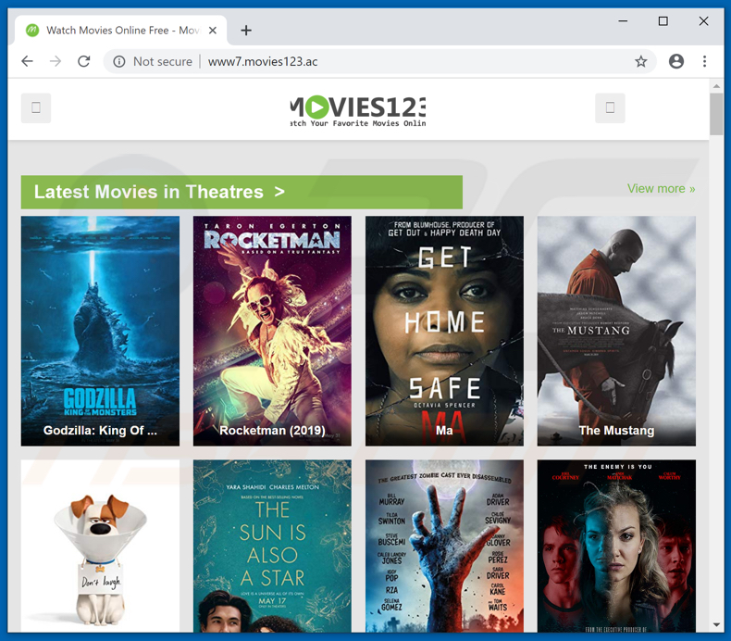The height and width of the screenshot is (641, 731).
Task: Click the MOVIES123 logo
Action: pos(358,110)
